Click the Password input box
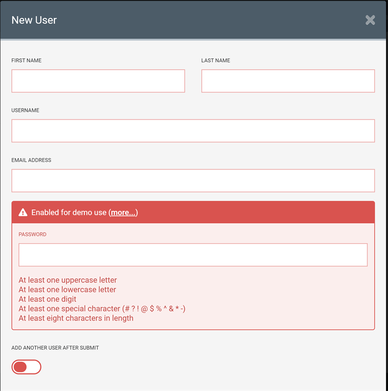Screen dimensions: 388x391 click(x=193, y=255)
